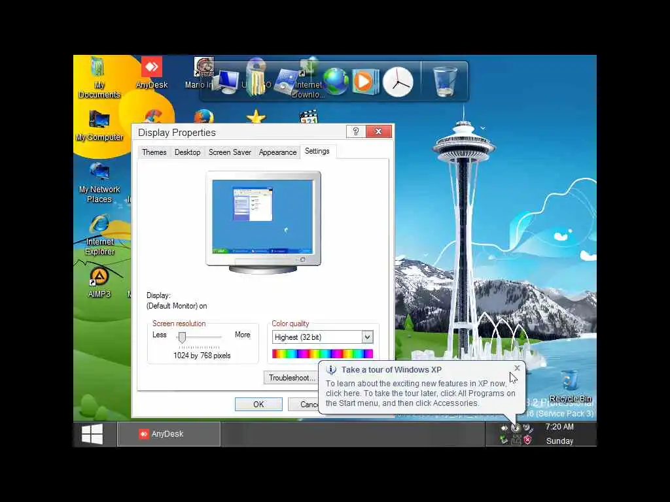Click the color quality spectrum bar

[323, 354]
